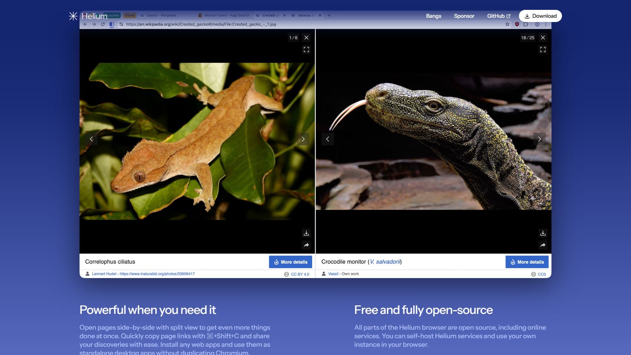
Task: Go back using the browser back arrow
Action: click(x=85, y=24)
